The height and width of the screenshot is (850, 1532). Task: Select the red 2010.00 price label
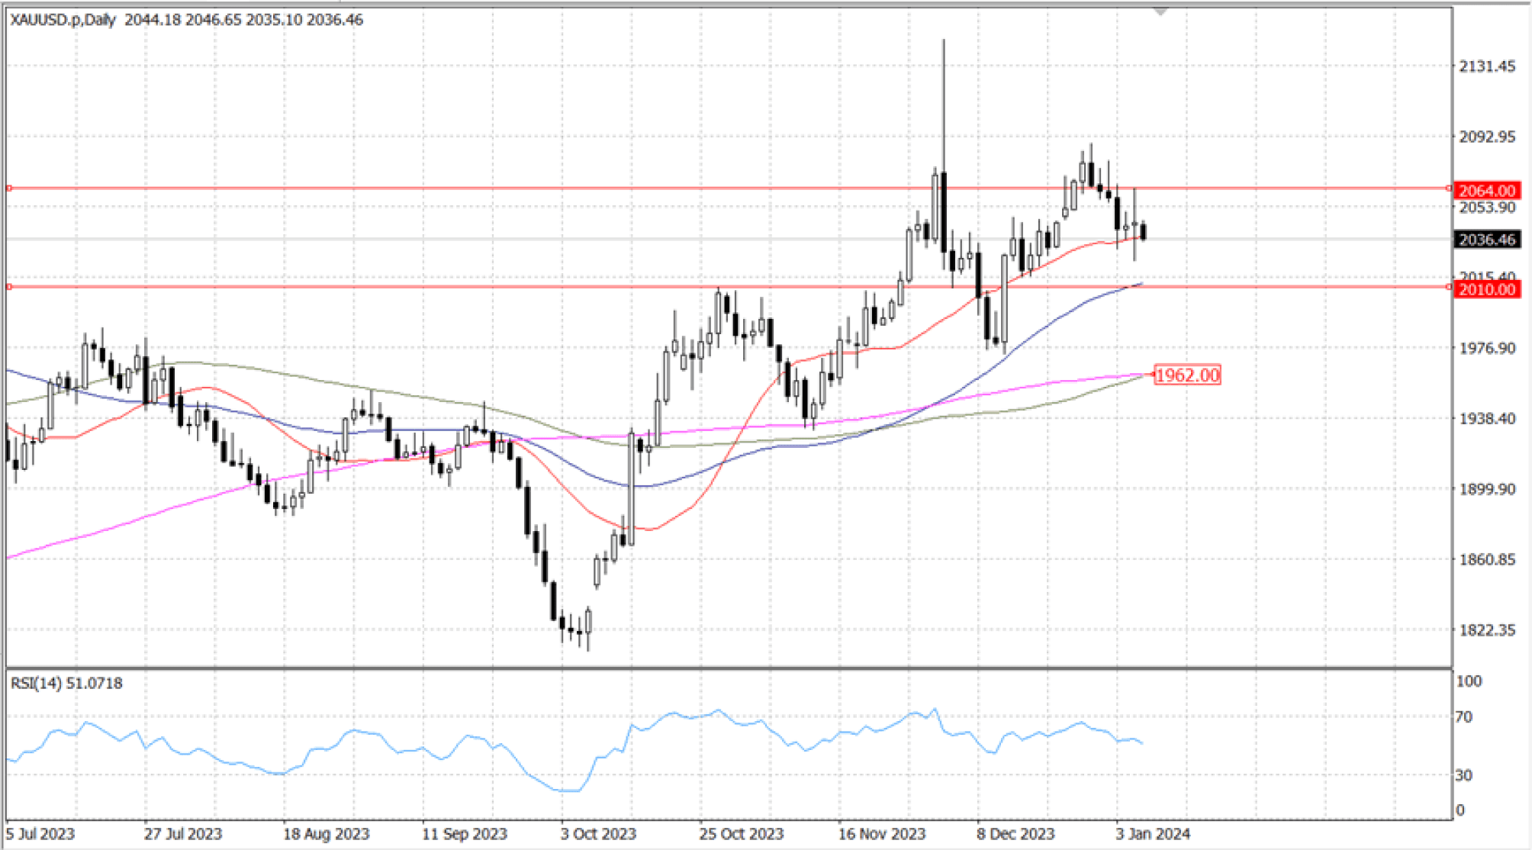(1486, 290)
